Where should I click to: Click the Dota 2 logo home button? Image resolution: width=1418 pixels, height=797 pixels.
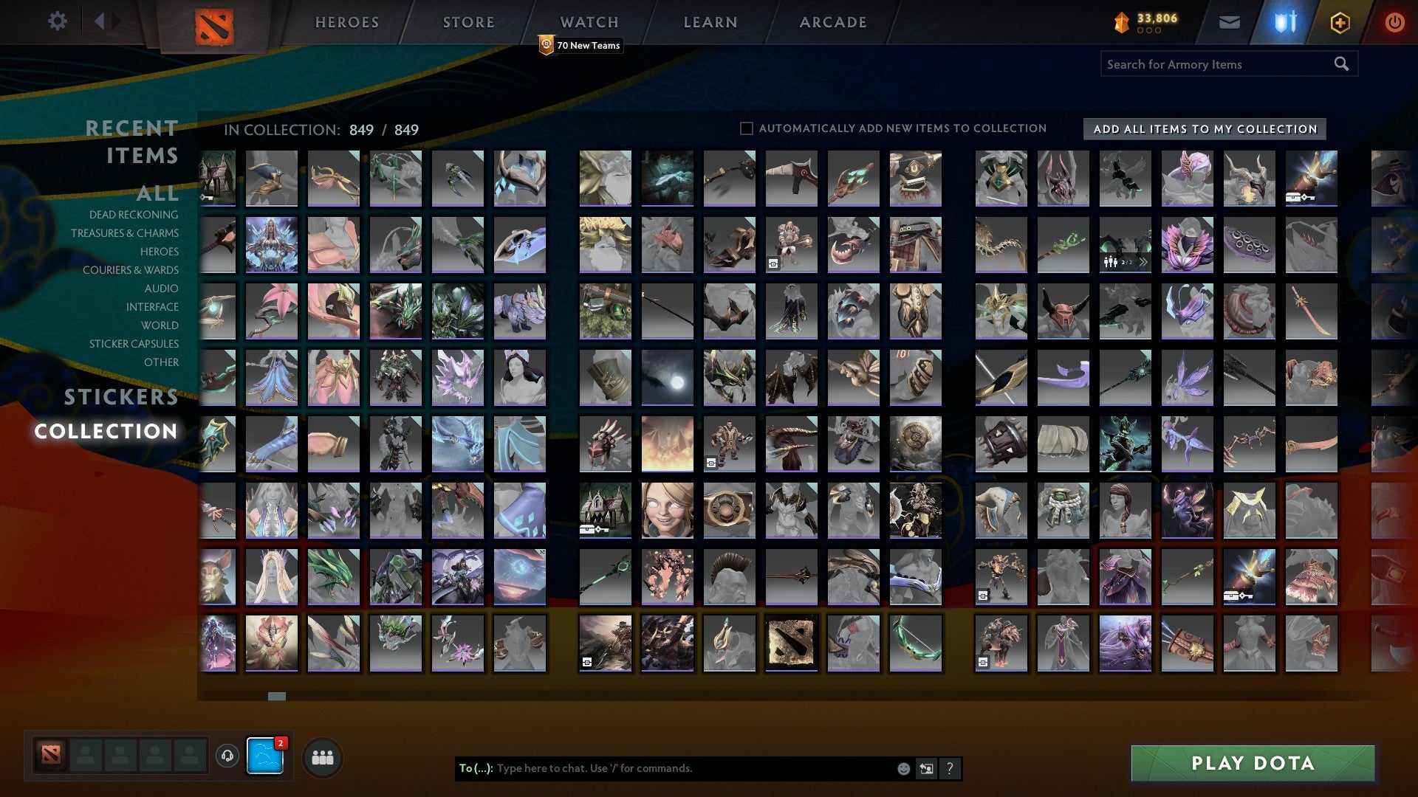click(214, 27)
